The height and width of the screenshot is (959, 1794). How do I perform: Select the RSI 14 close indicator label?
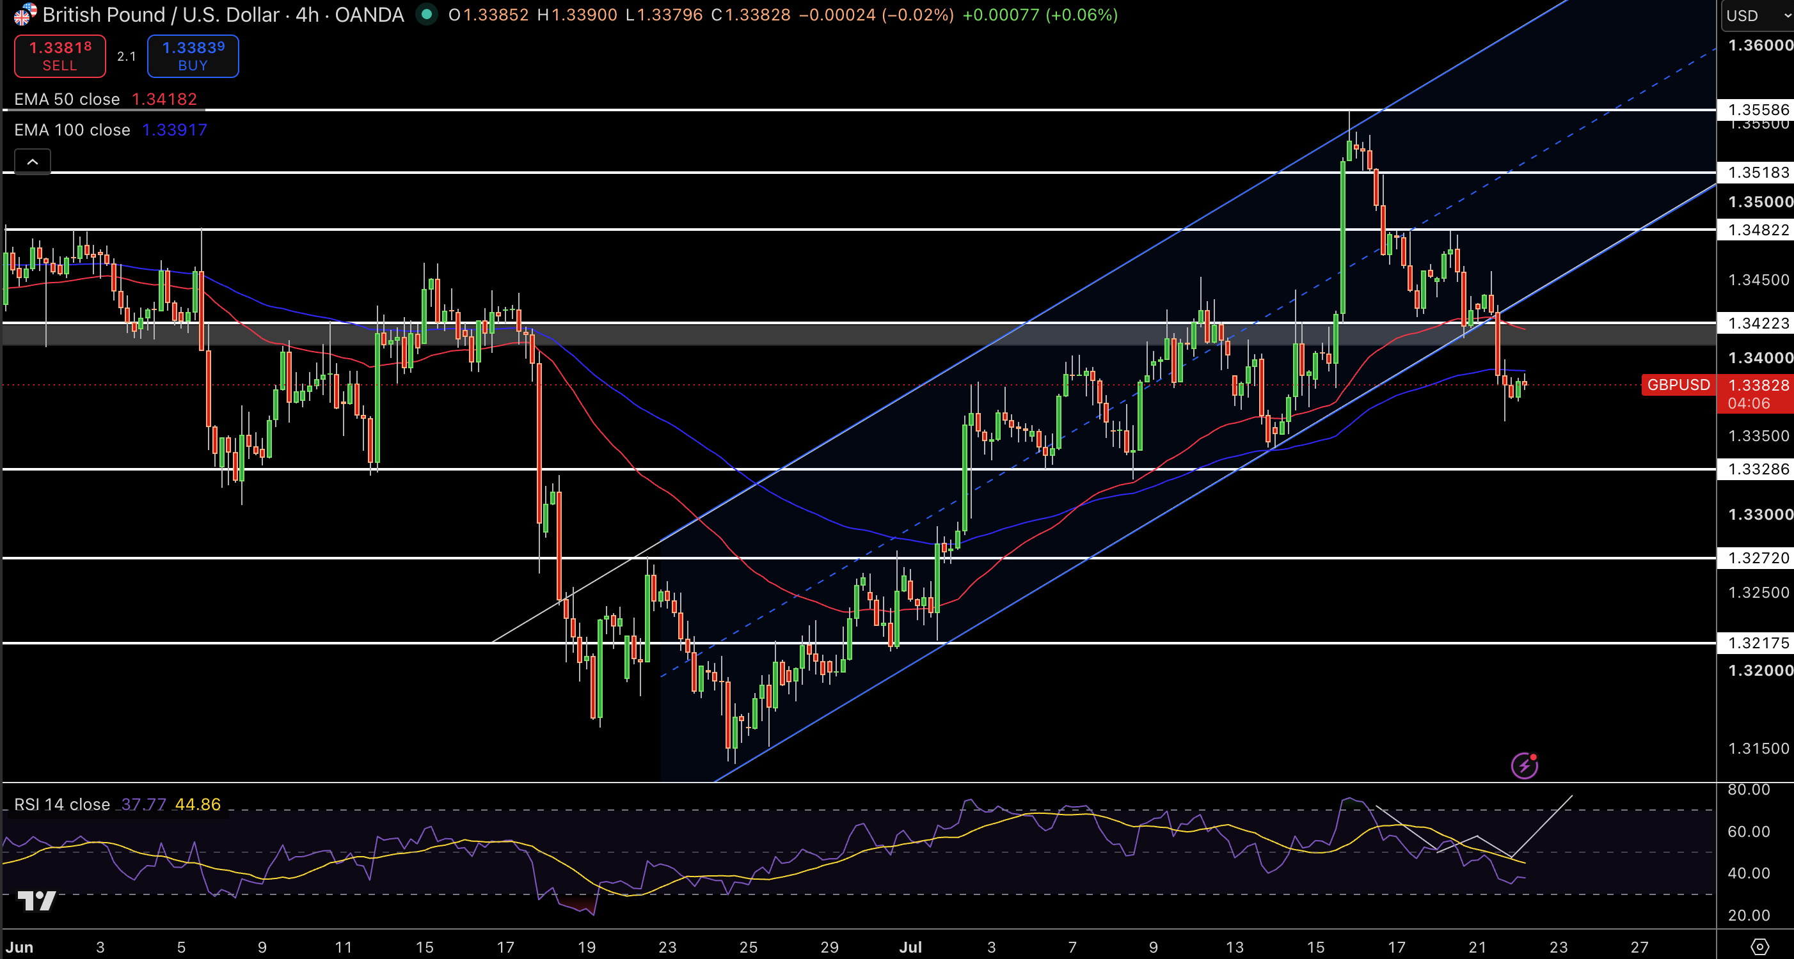[x=62, y=804]
